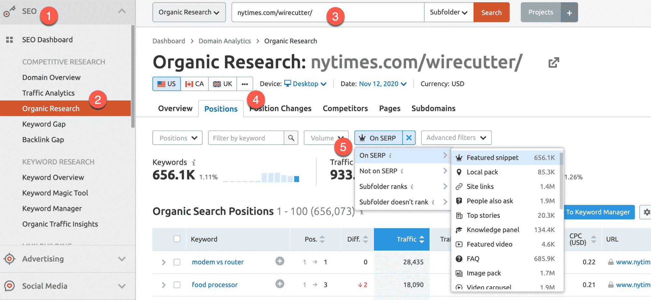This screenshot has height=300, width=651.
Task: Remove the On SERP filter with X
Action: 409,138
